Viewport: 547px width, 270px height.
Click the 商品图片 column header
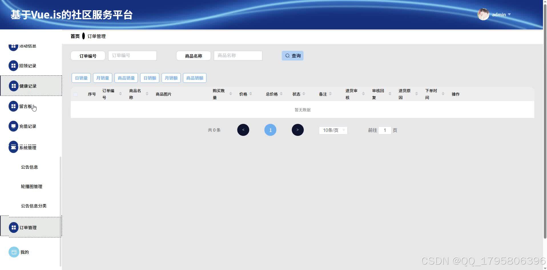click(x=164, y=94)
